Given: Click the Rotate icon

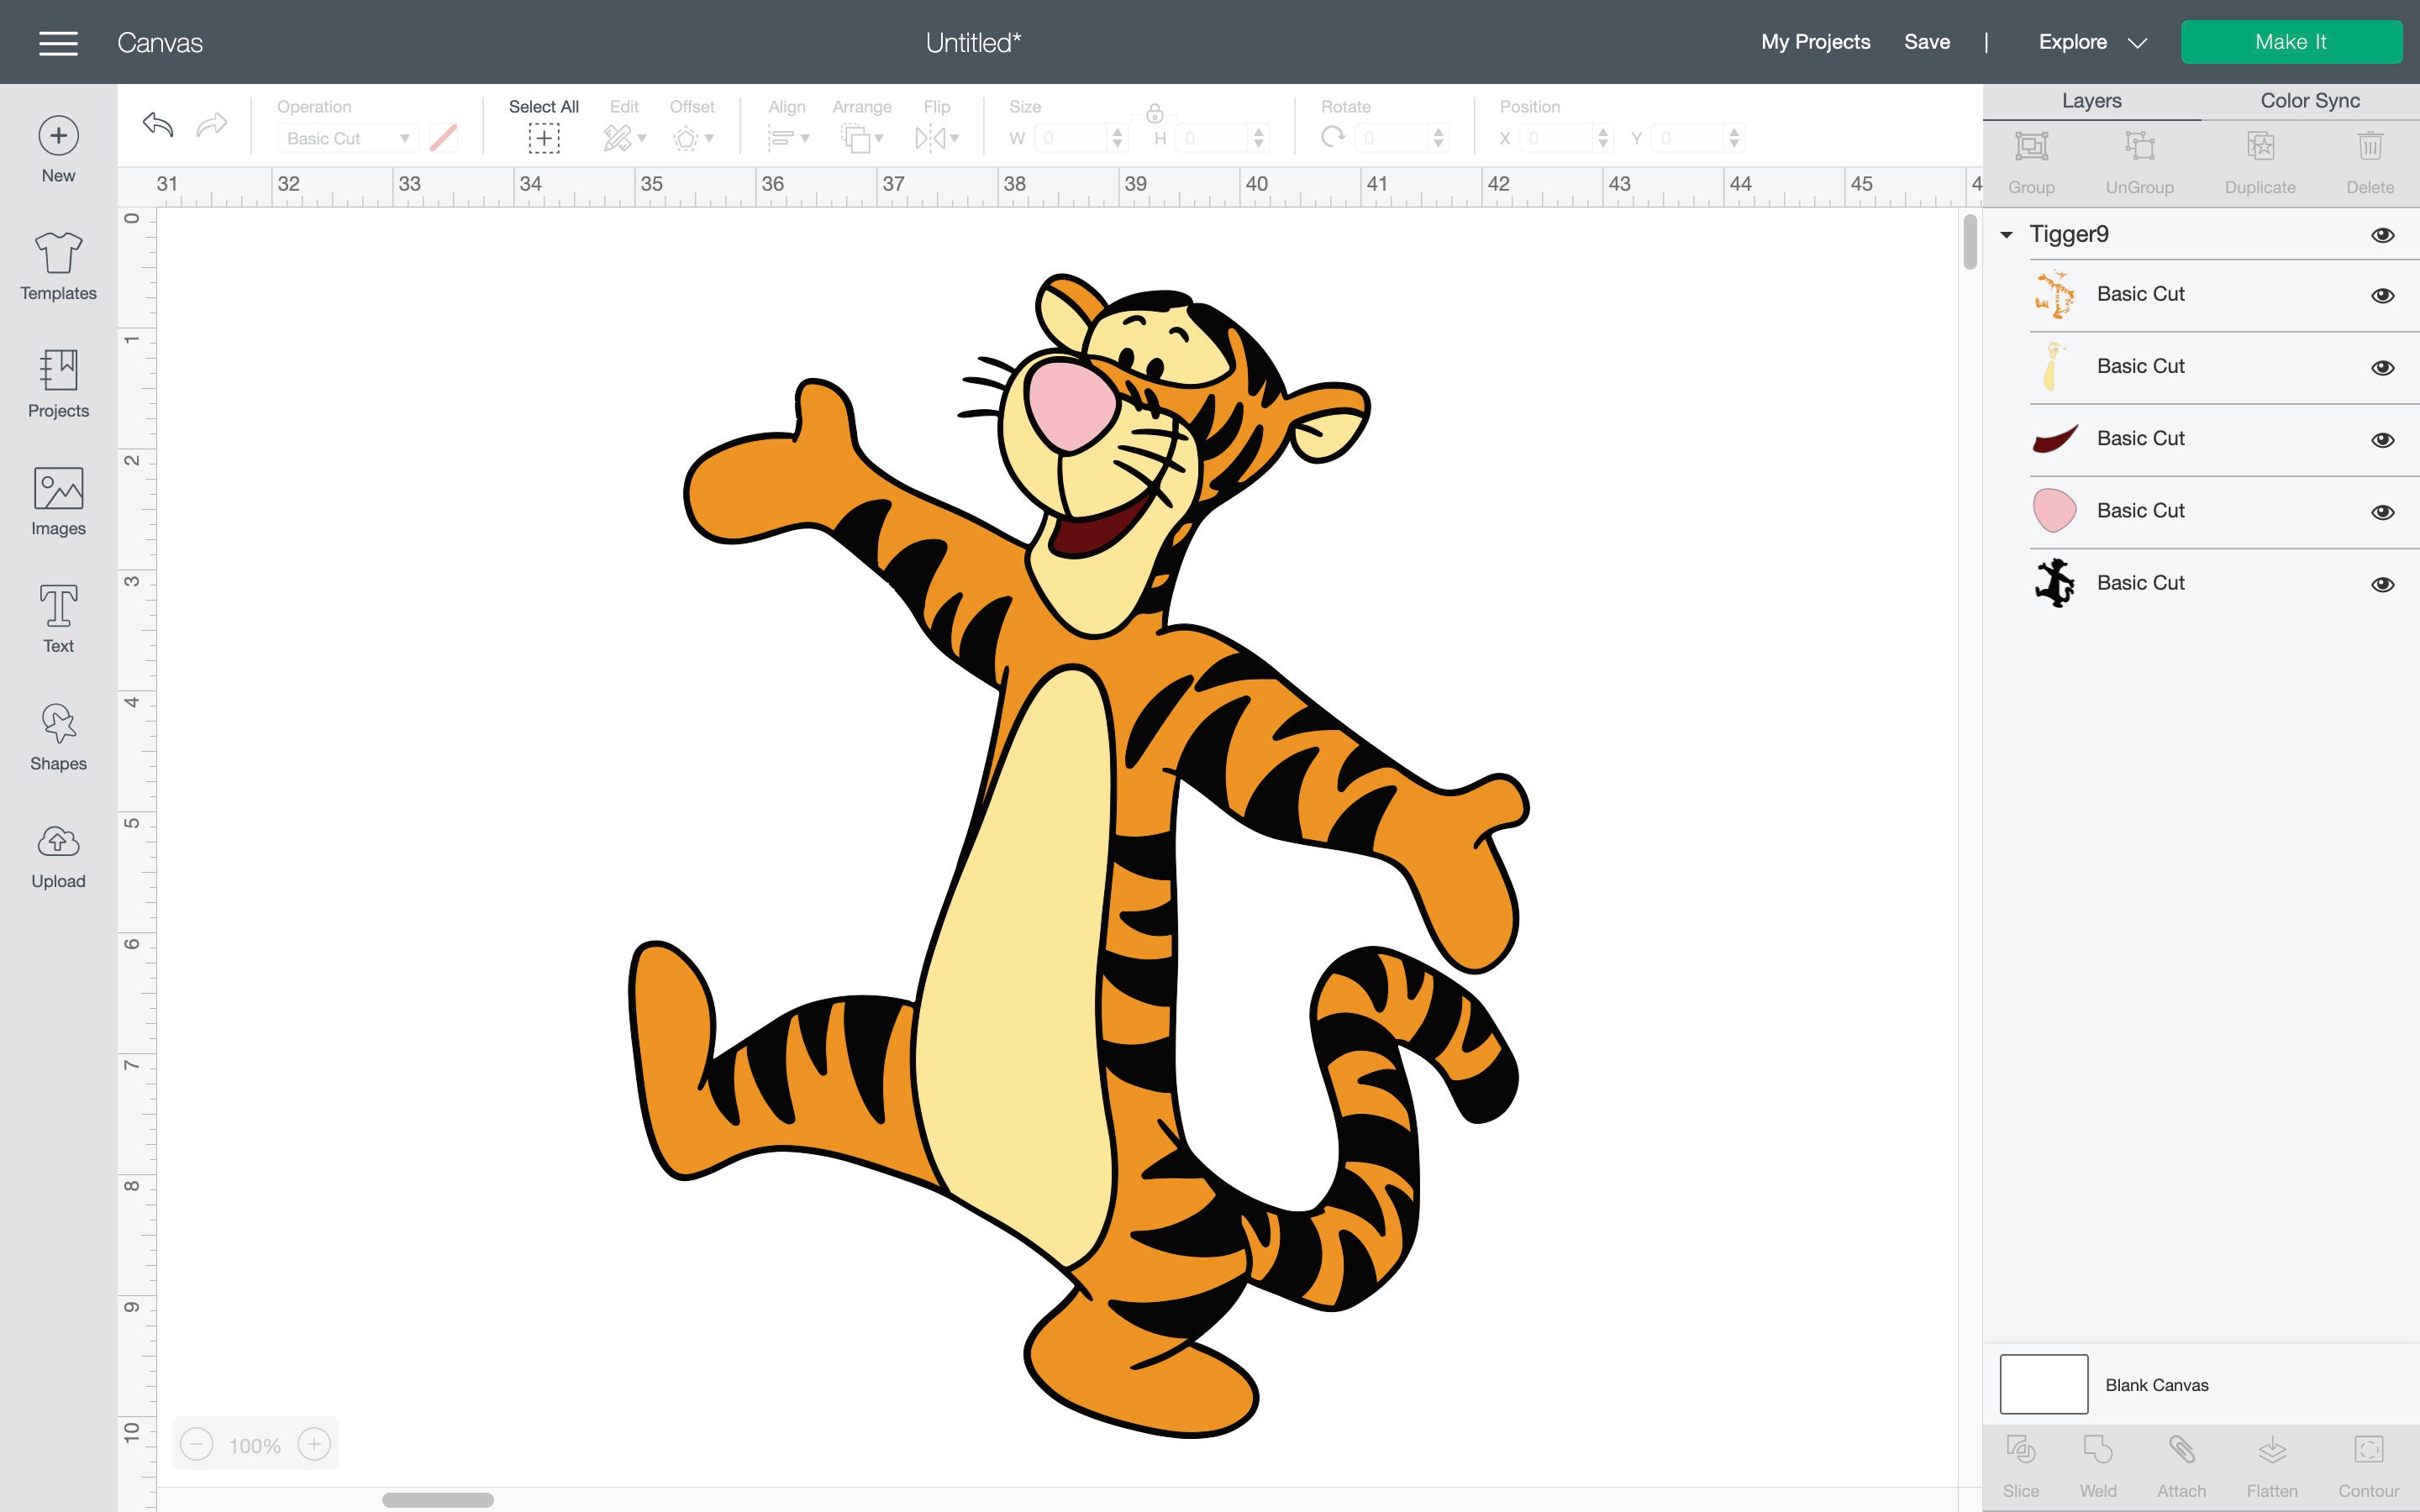Looking at the screenshot, I should pos(1332,138).
